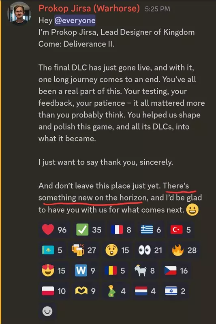Click the red heart reaction

pos(54,230)
